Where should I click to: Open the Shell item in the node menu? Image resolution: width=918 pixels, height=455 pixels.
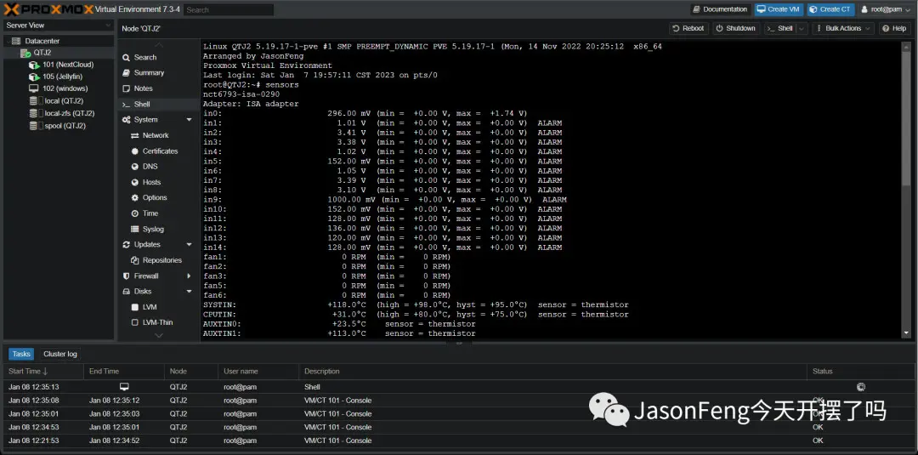click(142, 105)
